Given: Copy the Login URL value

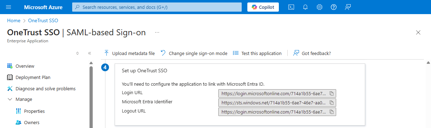Looking at the screenshot, I should coord(332,93).
